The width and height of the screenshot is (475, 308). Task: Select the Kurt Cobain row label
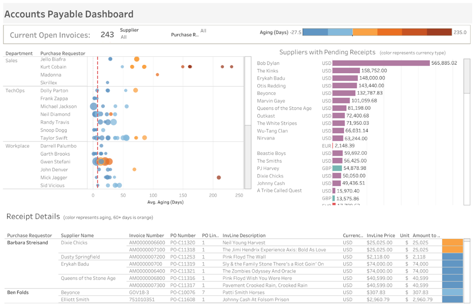[x=53, y=67]
